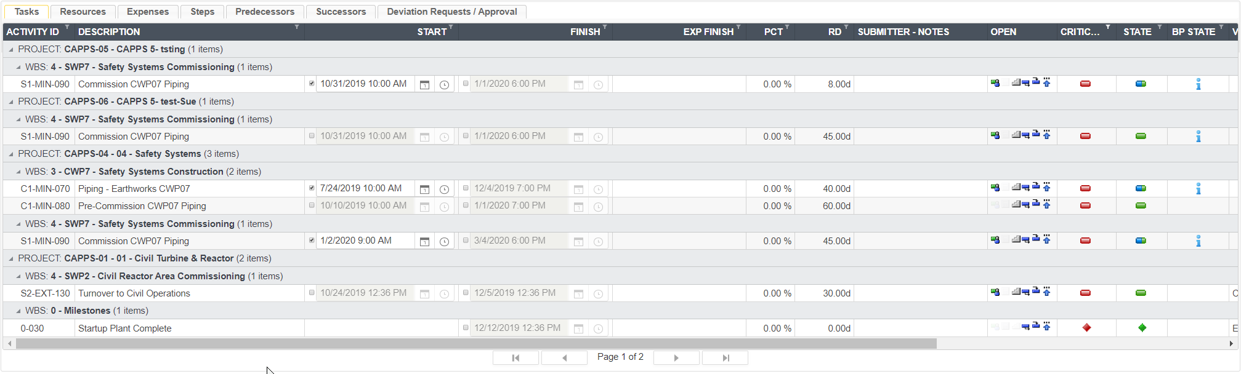This screenshot has height=374, width=1241.
Task: Click the clock icon for the 1/2/2020 start
Action: 444,242
